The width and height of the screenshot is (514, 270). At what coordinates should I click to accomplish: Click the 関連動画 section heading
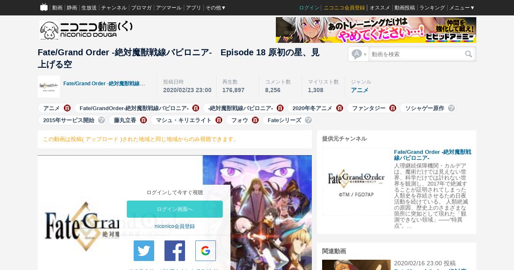pyautogui.click(x=334, y=251)
